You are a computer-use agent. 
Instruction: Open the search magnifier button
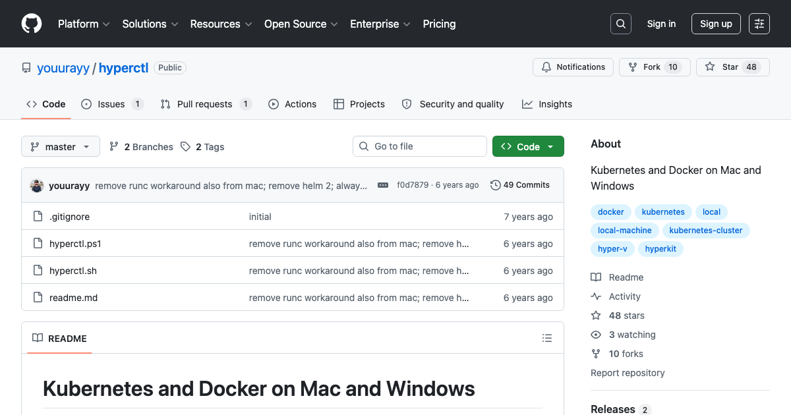tap(621, 24)
